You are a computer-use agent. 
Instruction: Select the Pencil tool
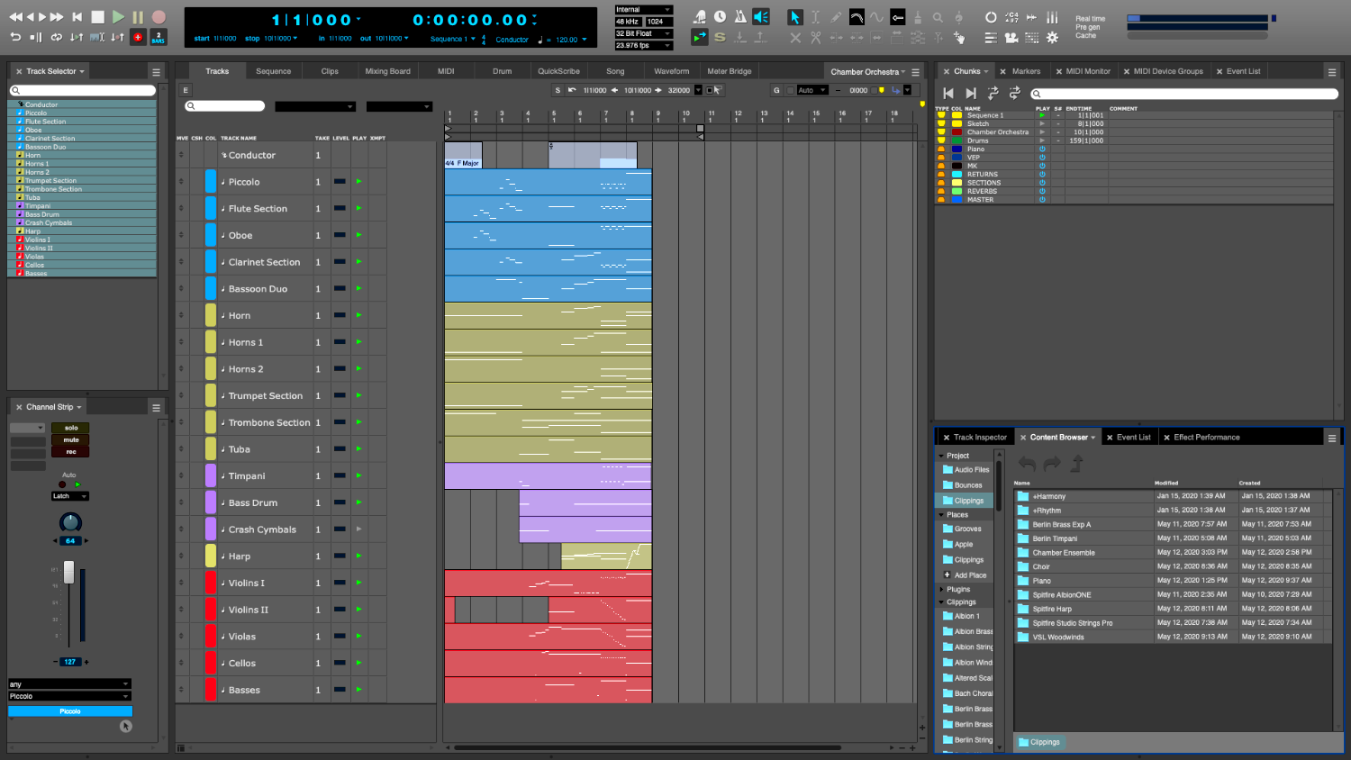tap(836, 17)
